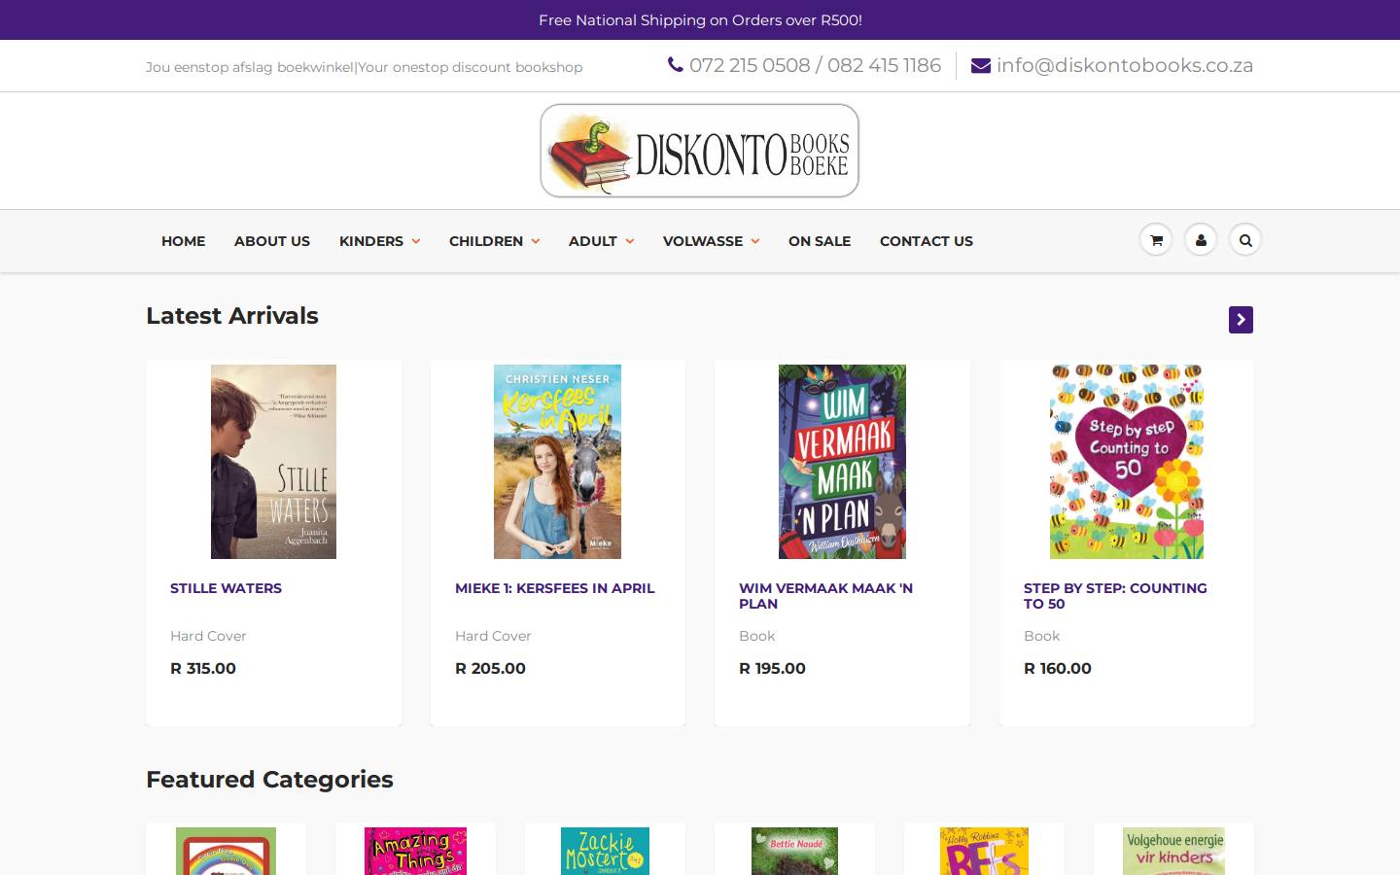Click Hard Cover label under Mieke 1
1400x875 pixels.
click(x=493, y=636)
